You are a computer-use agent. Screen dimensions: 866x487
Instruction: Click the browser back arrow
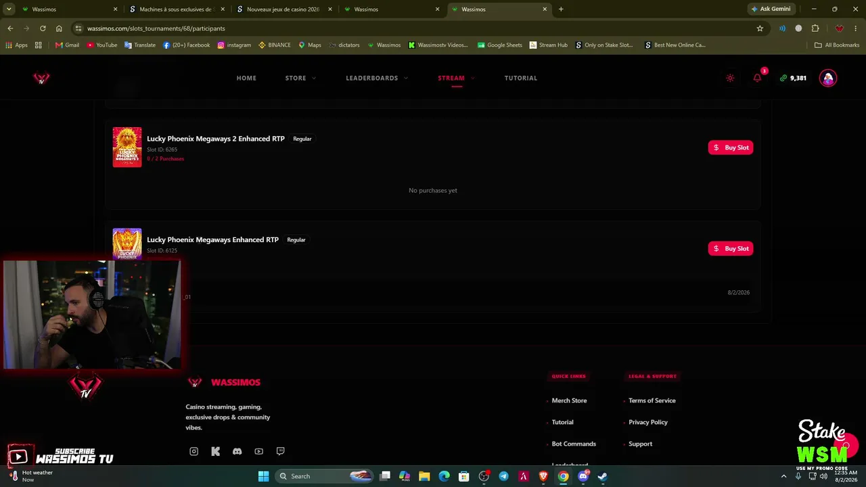pyautogui.click(x=10, y=28)
